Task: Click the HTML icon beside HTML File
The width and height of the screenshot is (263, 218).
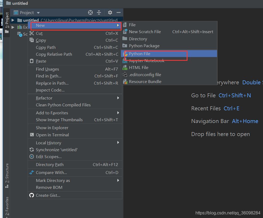Action: [x=125, y=68]
